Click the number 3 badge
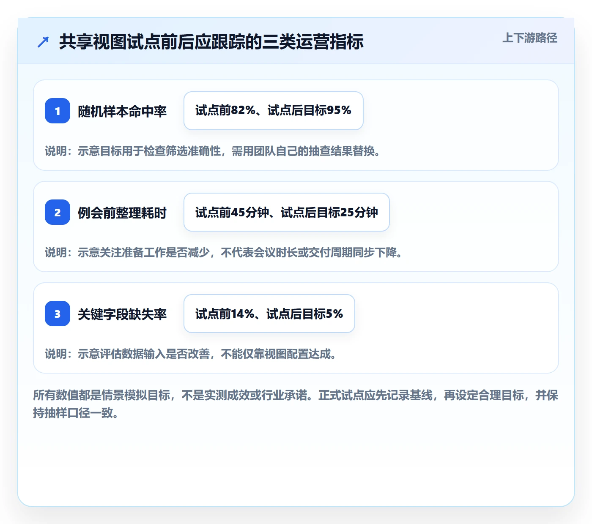Image resolution: width=592 pixels, height=524 pixels. [x=58, y=314]
